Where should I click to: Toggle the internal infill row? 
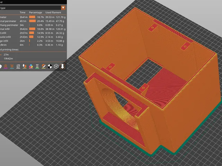point(33,29)
